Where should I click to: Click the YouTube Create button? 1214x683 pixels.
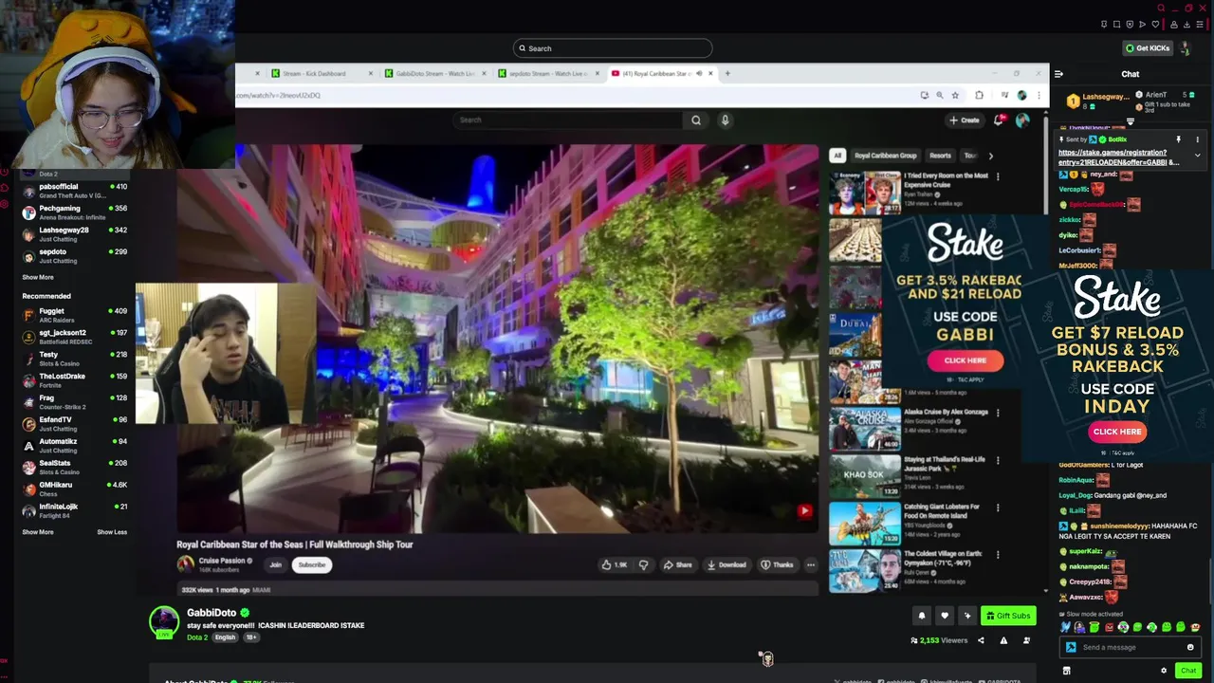[964, 120]
